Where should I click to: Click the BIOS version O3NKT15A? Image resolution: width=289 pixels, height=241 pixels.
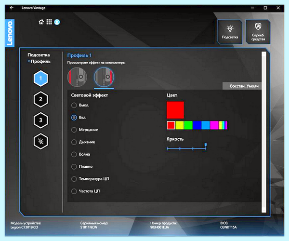coord(228,228)
